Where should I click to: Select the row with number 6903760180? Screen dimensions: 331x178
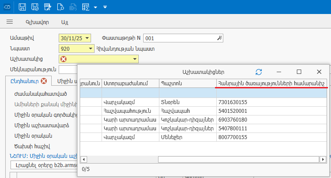click(203, 120)
